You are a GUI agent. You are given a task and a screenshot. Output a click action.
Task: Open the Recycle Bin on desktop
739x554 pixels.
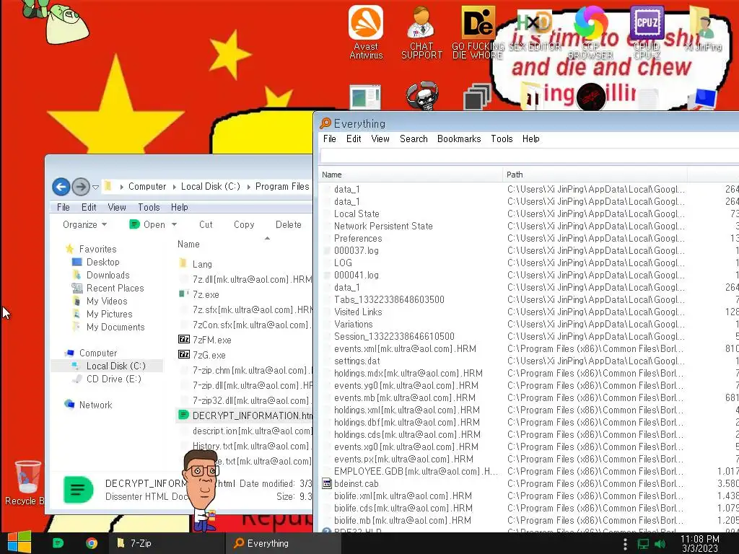coord(26,483)
